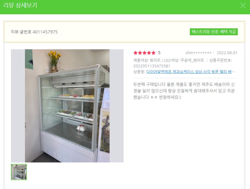Open the 다이아알엔에프 제과쇼케이스 product link

[189, 72]
